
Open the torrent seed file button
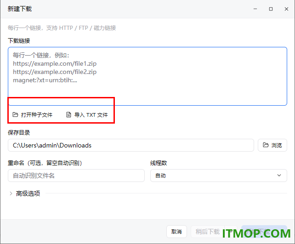tap(32, 115)
